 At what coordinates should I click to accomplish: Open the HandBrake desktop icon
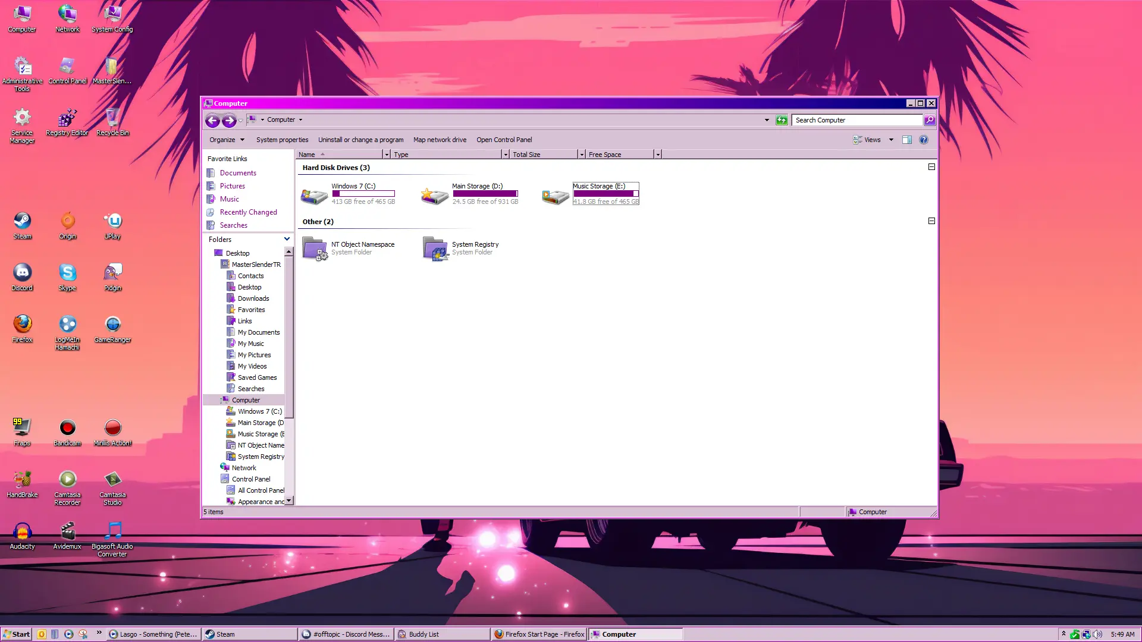(x=23, y=479)
